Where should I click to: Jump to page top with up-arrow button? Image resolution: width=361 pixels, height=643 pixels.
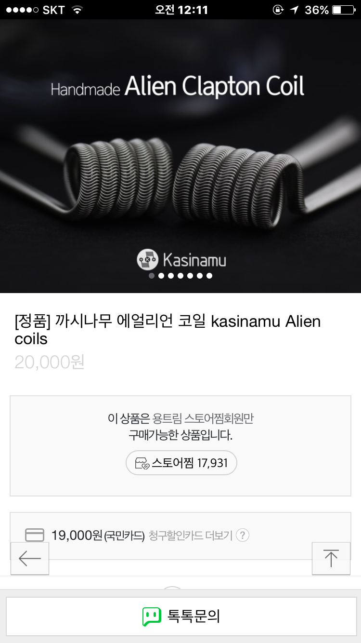[331, 558]
